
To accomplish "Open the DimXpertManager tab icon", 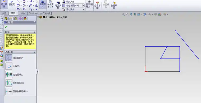I will pyautogui.click(x=20, y=18).
